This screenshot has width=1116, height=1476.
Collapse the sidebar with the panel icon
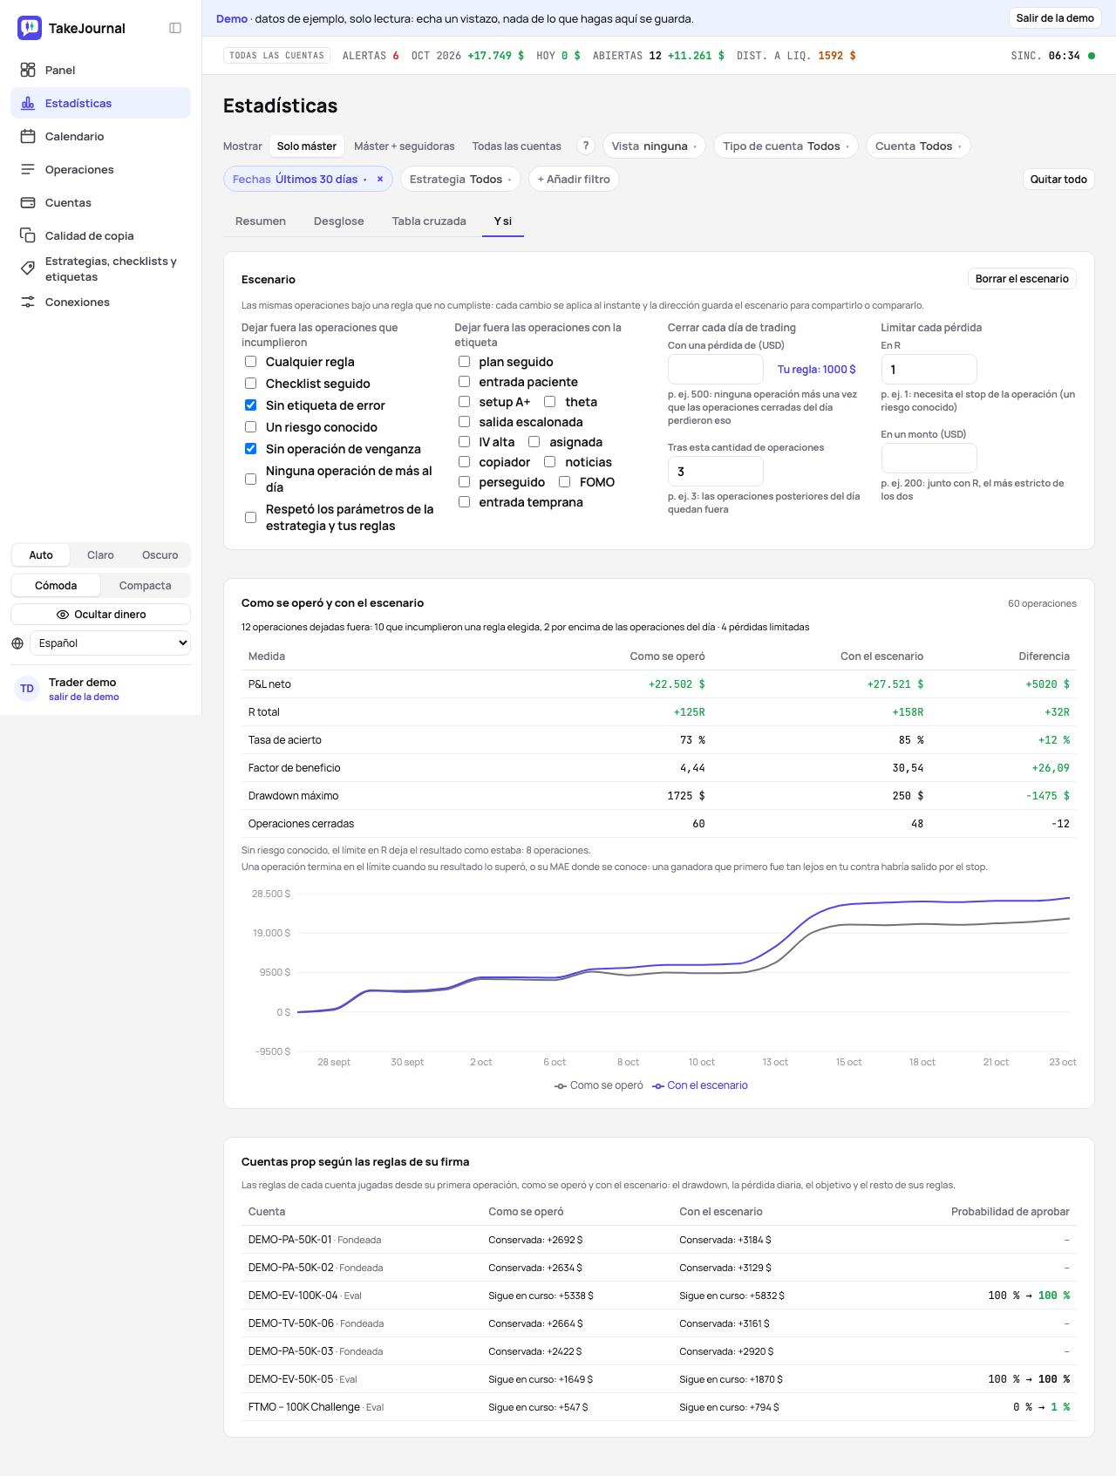click(x=175, y=28)
